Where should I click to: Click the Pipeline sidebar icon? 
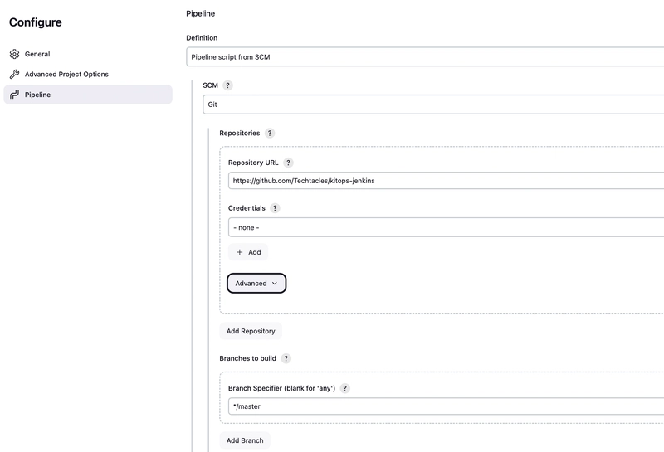14,95
